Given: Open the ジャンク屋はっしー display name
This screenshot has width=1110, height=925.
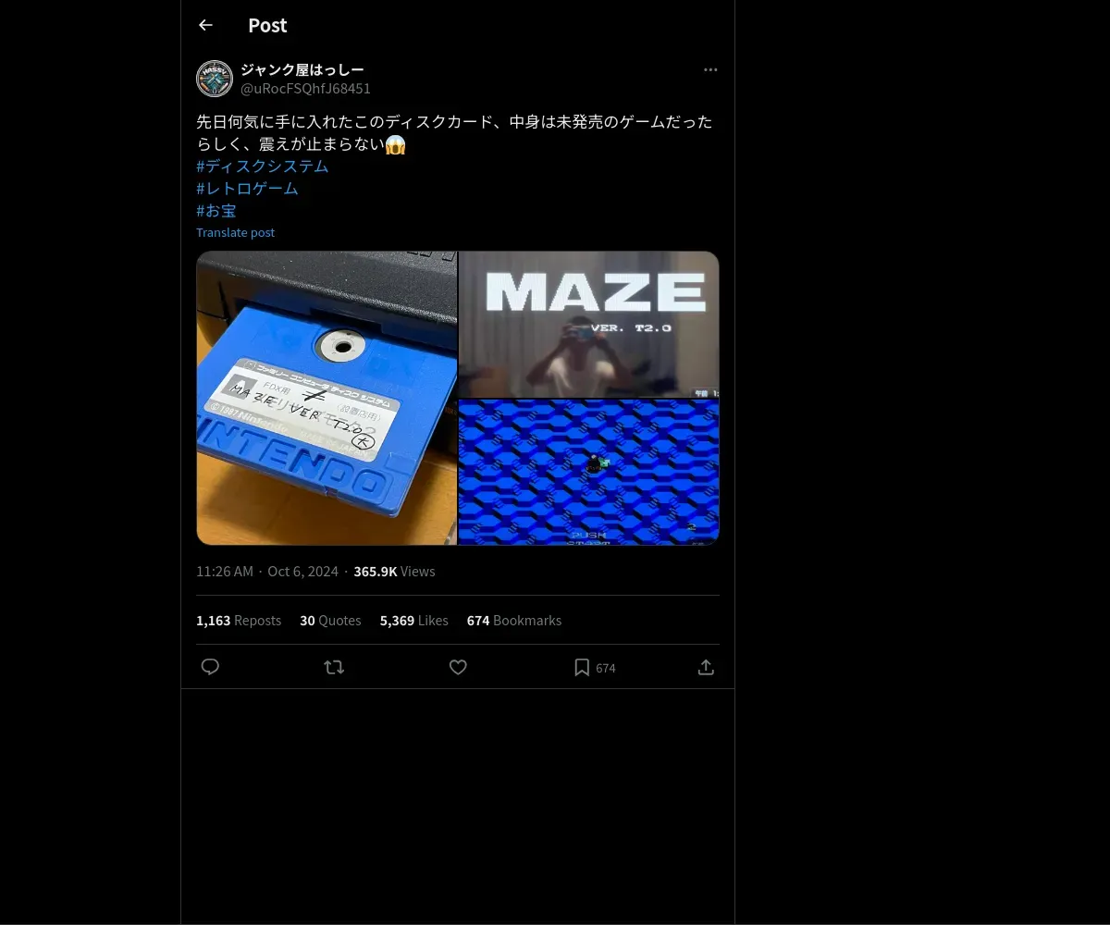Looking at the screenshot, I should click(x=302, y=70).
